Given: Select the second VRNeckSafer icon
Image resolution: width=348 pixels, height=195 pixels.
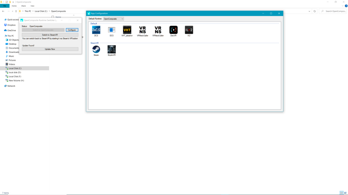Looking at the screenshot, I should tap(158, 30).
